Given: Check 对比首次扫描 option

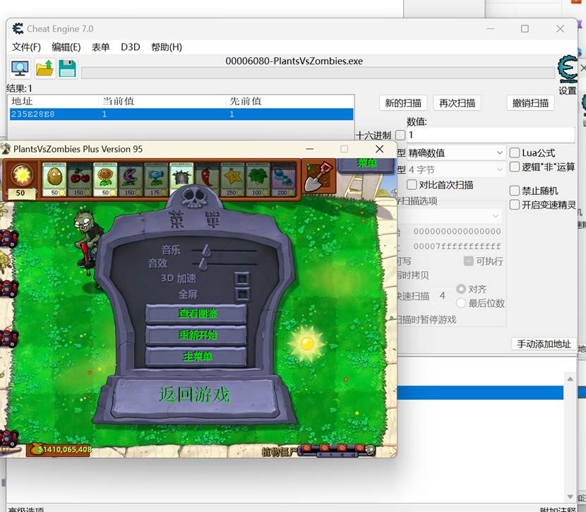Looking at the screenshot, I should pos(412,184).
